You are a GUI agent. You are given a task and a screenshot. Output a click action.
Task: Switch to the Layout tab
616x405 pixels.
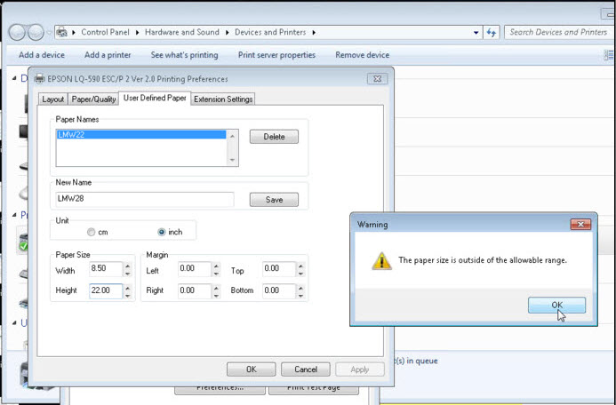click(53, 99)
